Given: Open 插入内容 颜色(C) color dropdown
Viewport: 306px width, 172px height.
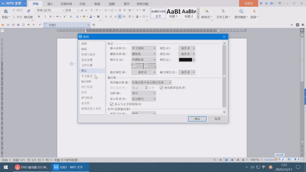Looking at the screenshot, I should [187, 48].
